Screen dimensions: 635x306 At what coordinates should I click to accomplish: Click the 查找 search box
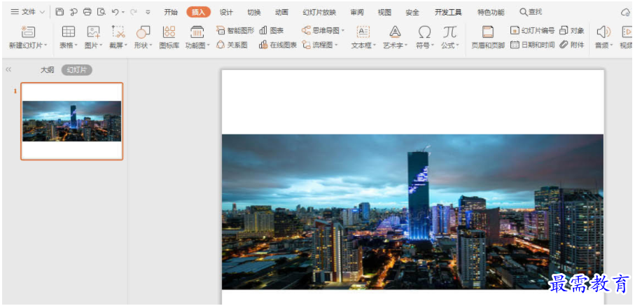pos(531,12)
